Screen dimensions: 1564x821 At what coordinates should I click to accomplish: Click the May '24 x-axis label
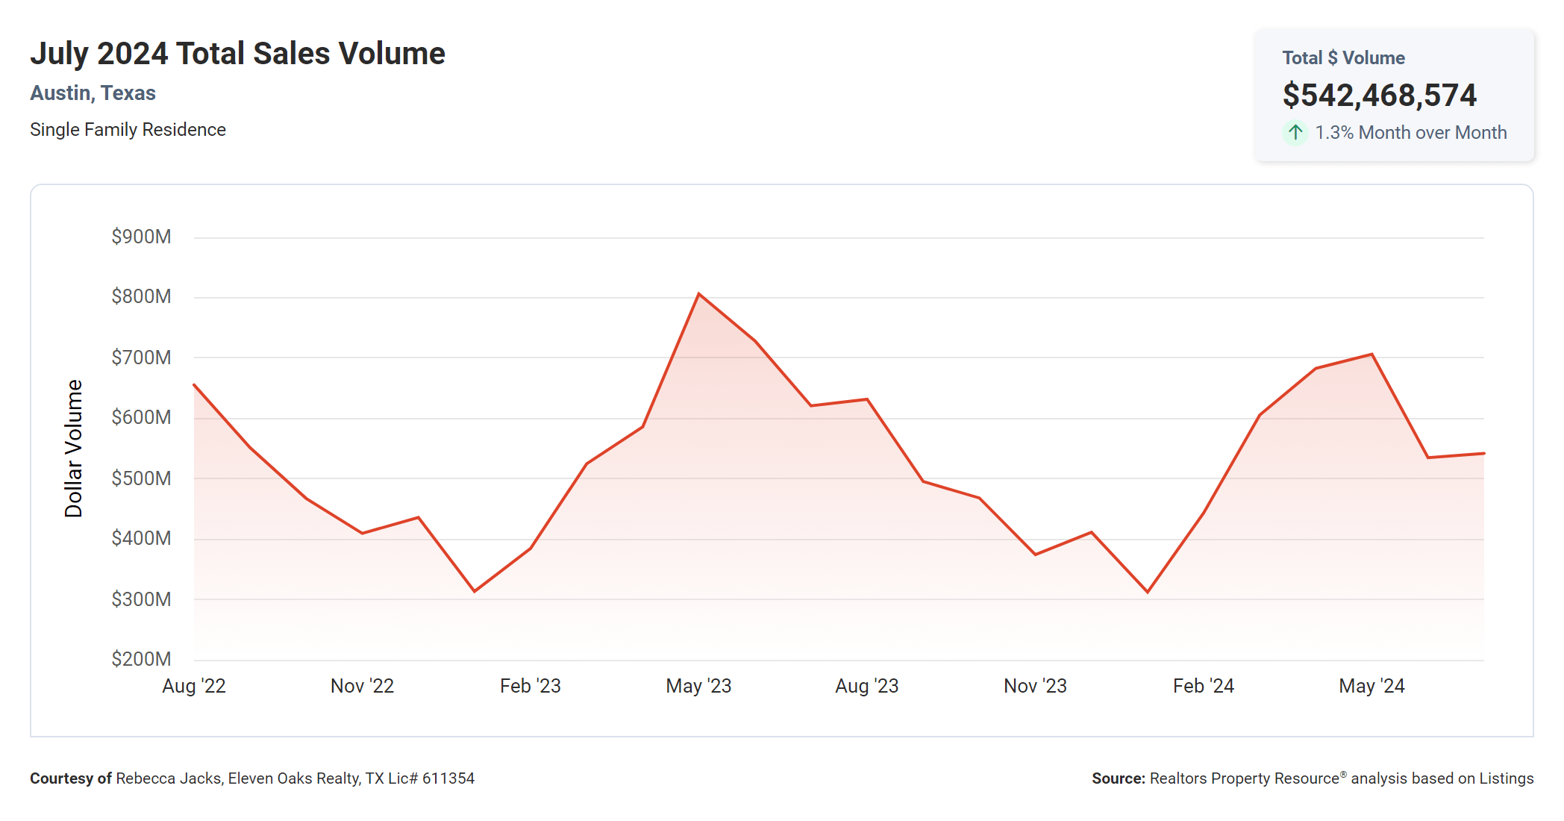click(x=1371, y=686)
